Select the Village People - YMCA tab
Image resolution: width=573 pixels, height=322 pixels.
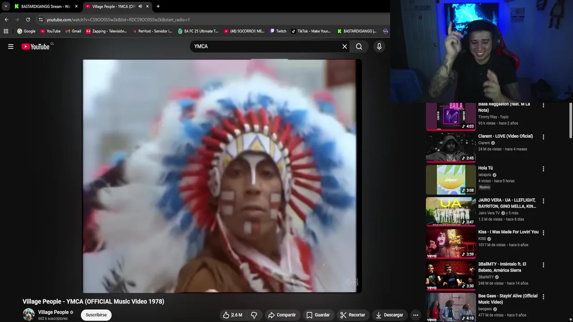(x=114, y=6)
